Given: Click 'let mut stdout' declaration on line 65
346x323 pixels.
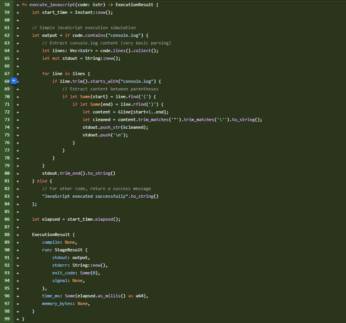Looking at the screenshot, I should click(60, 58).
